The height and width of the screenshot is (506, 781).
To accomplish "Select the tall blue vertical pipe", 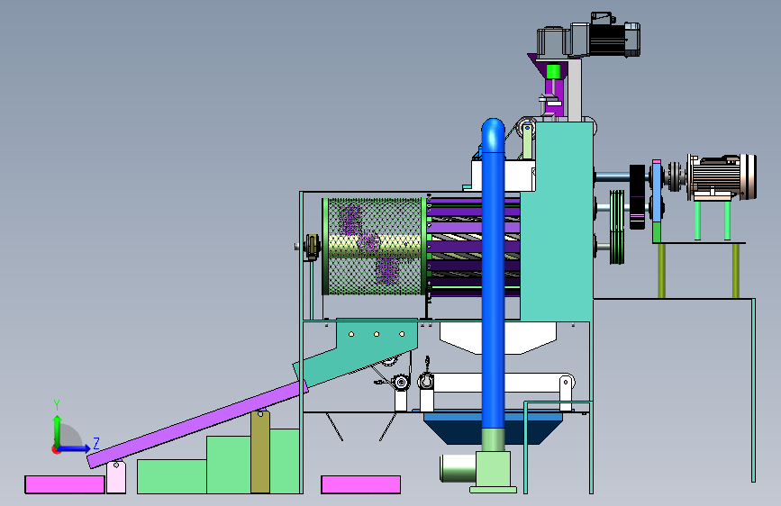I will pyautogui.click(x=493, y=274).
